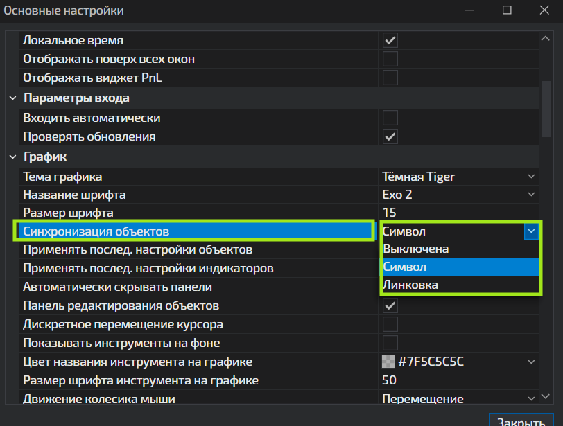Enable Отображать поверх всех окон checkbox
The height and width of the screenshot is (426, 563).
click(x=390, y=59)
